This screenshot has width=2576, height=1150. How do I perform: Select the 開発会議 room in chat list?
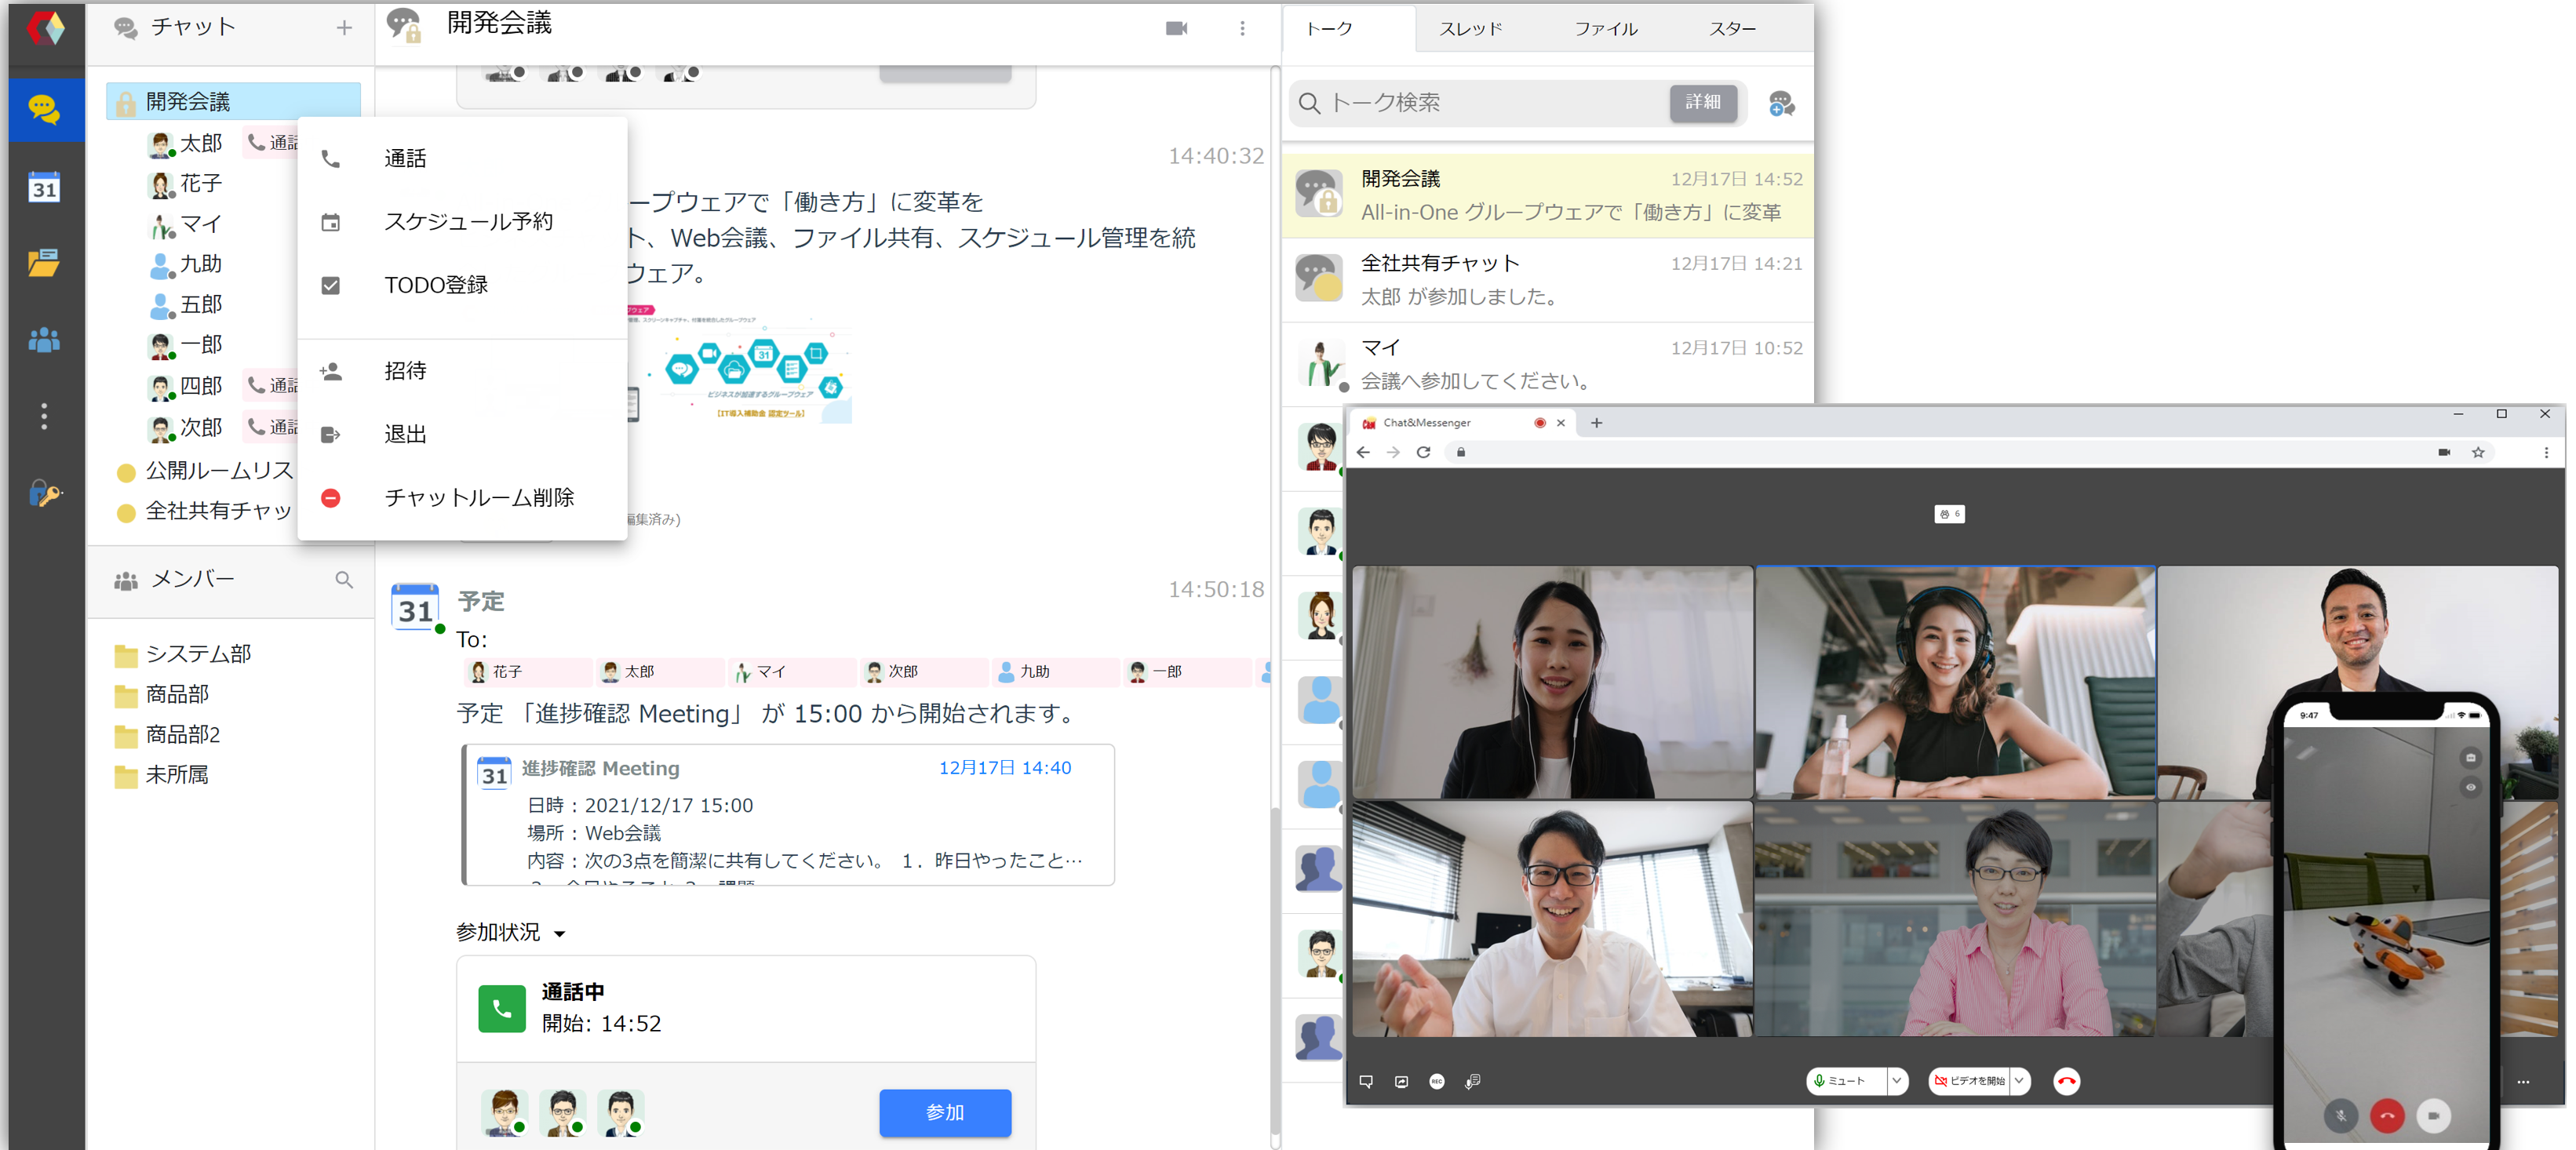pos(233,101)
